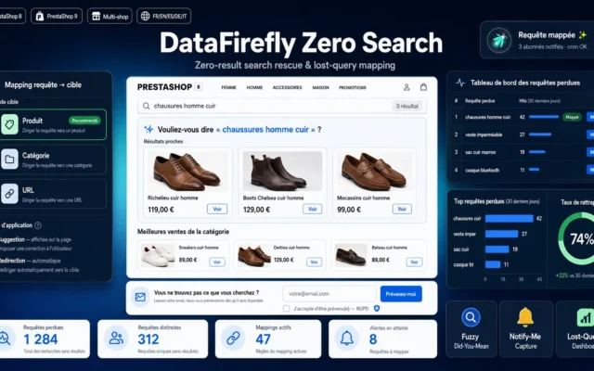Screen dimensions: 594x371
Task: Click the Catégorie folder icon
Action: [9, 160]
